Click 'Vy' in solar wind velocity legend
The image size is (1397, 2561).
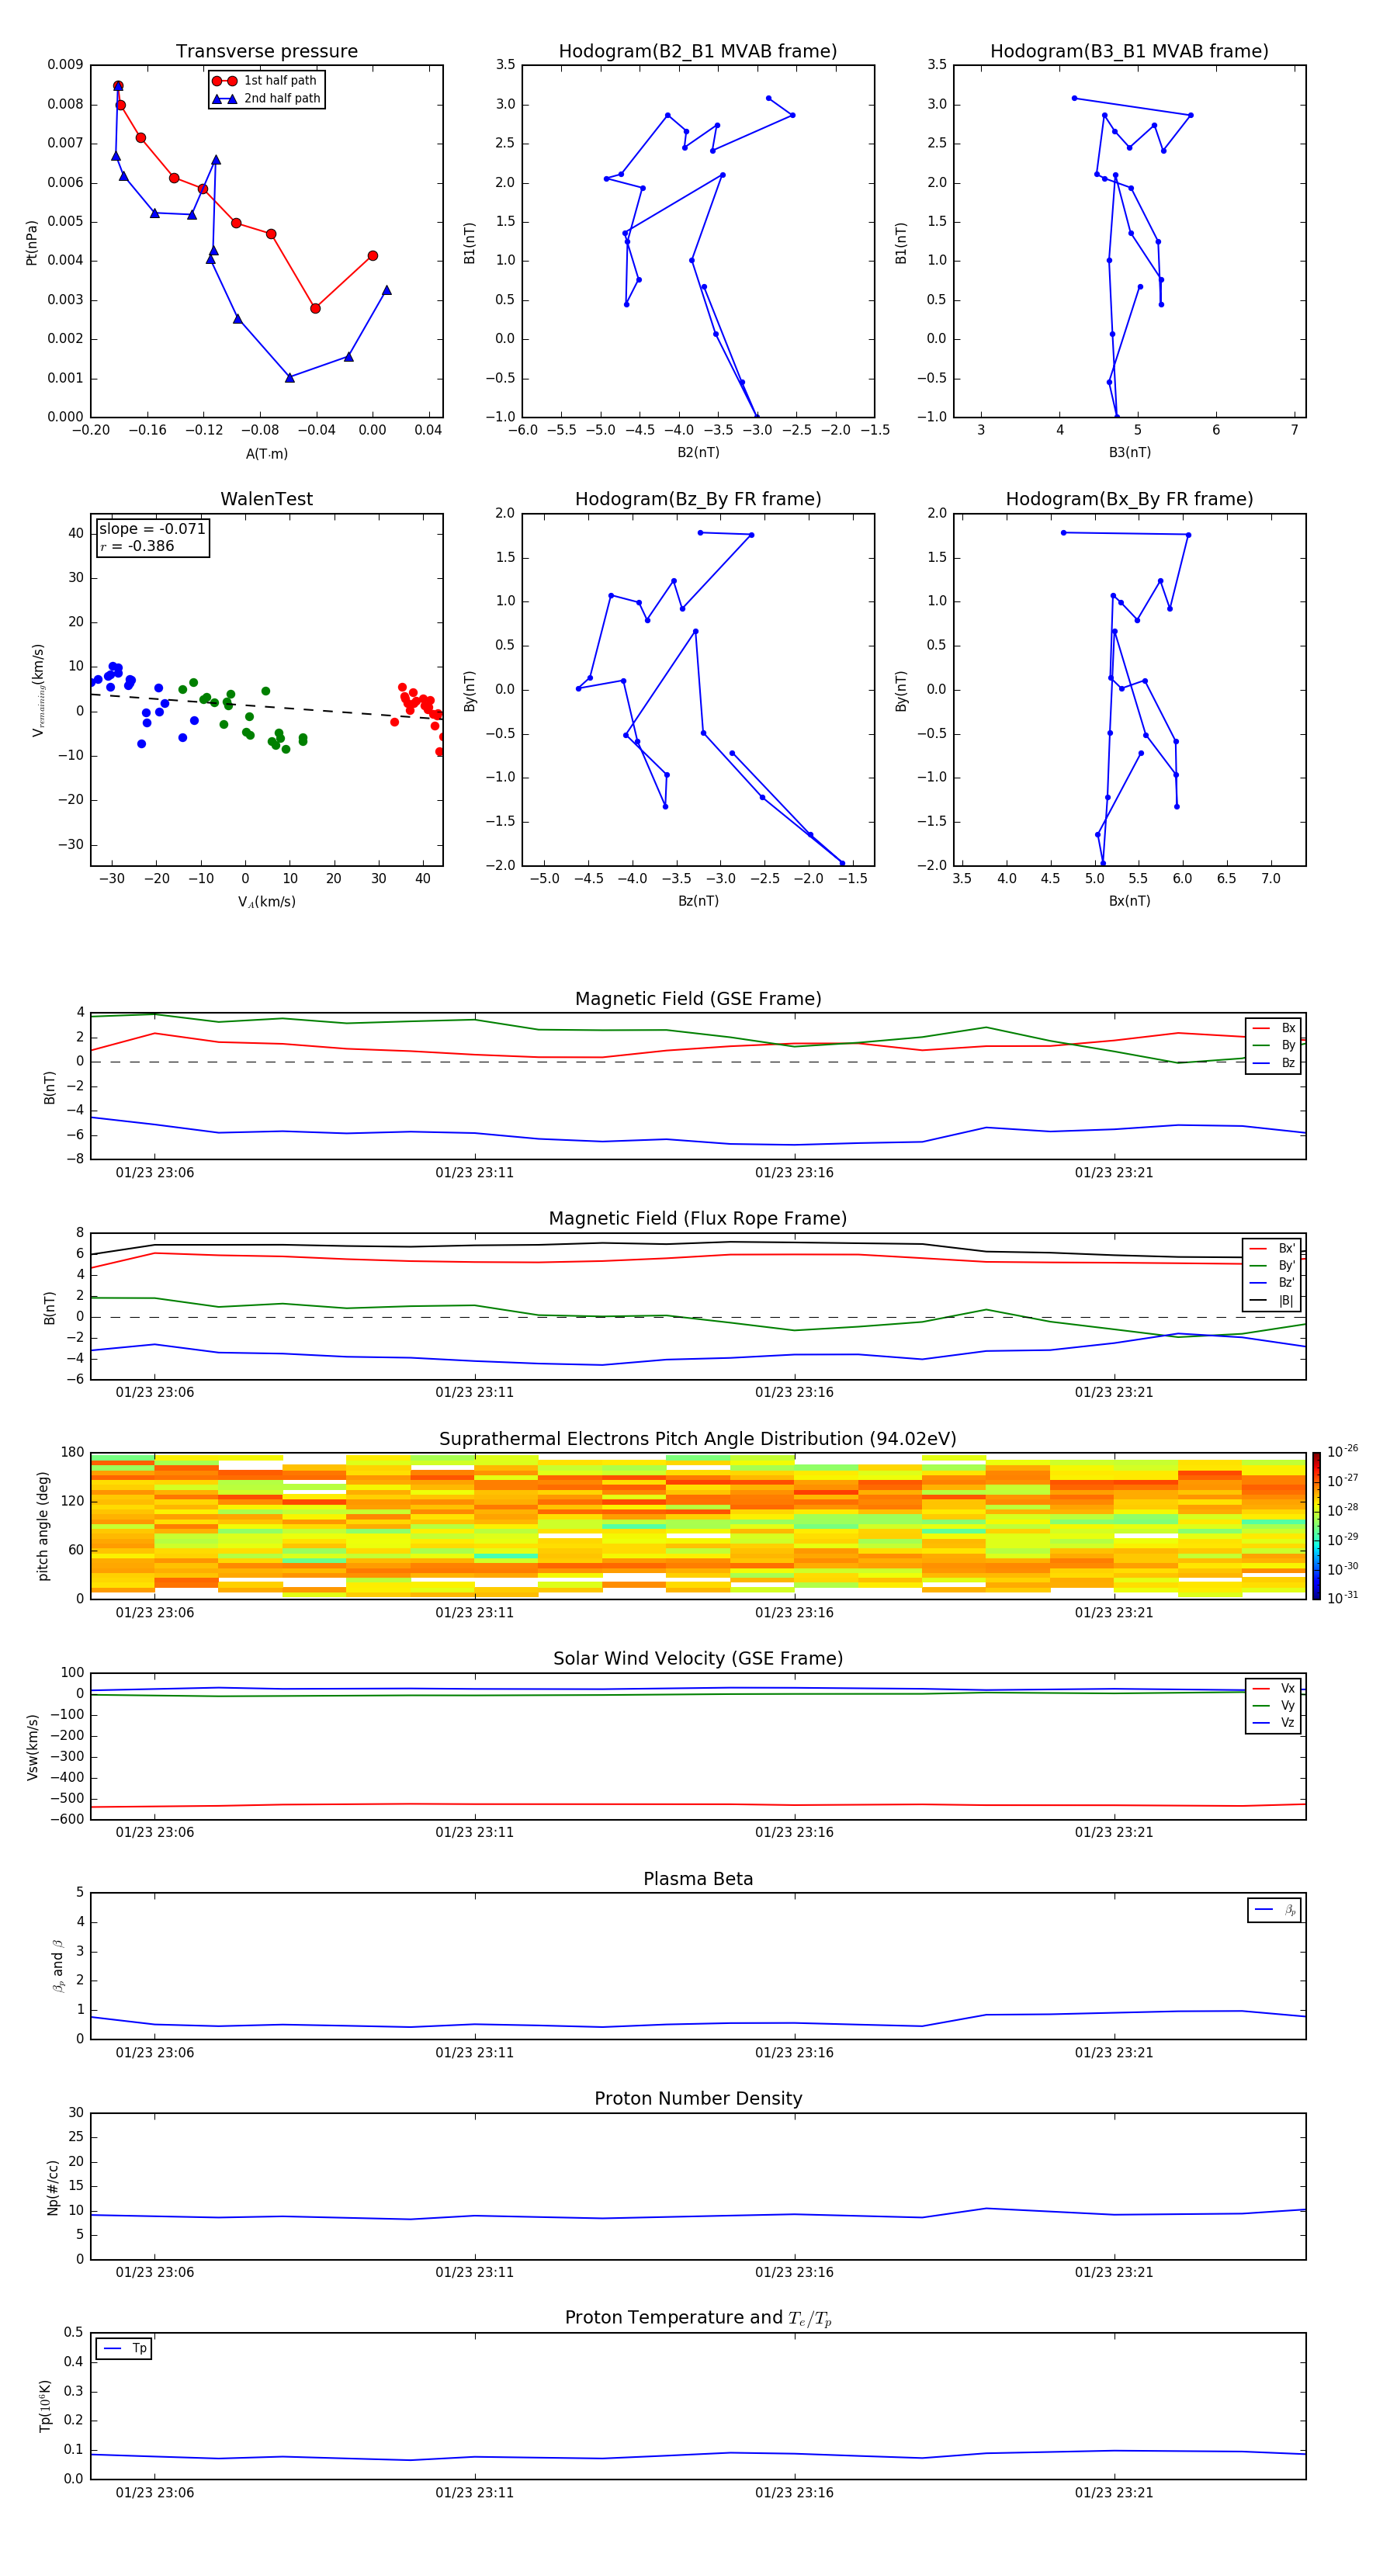(x=1274, y=1705)
